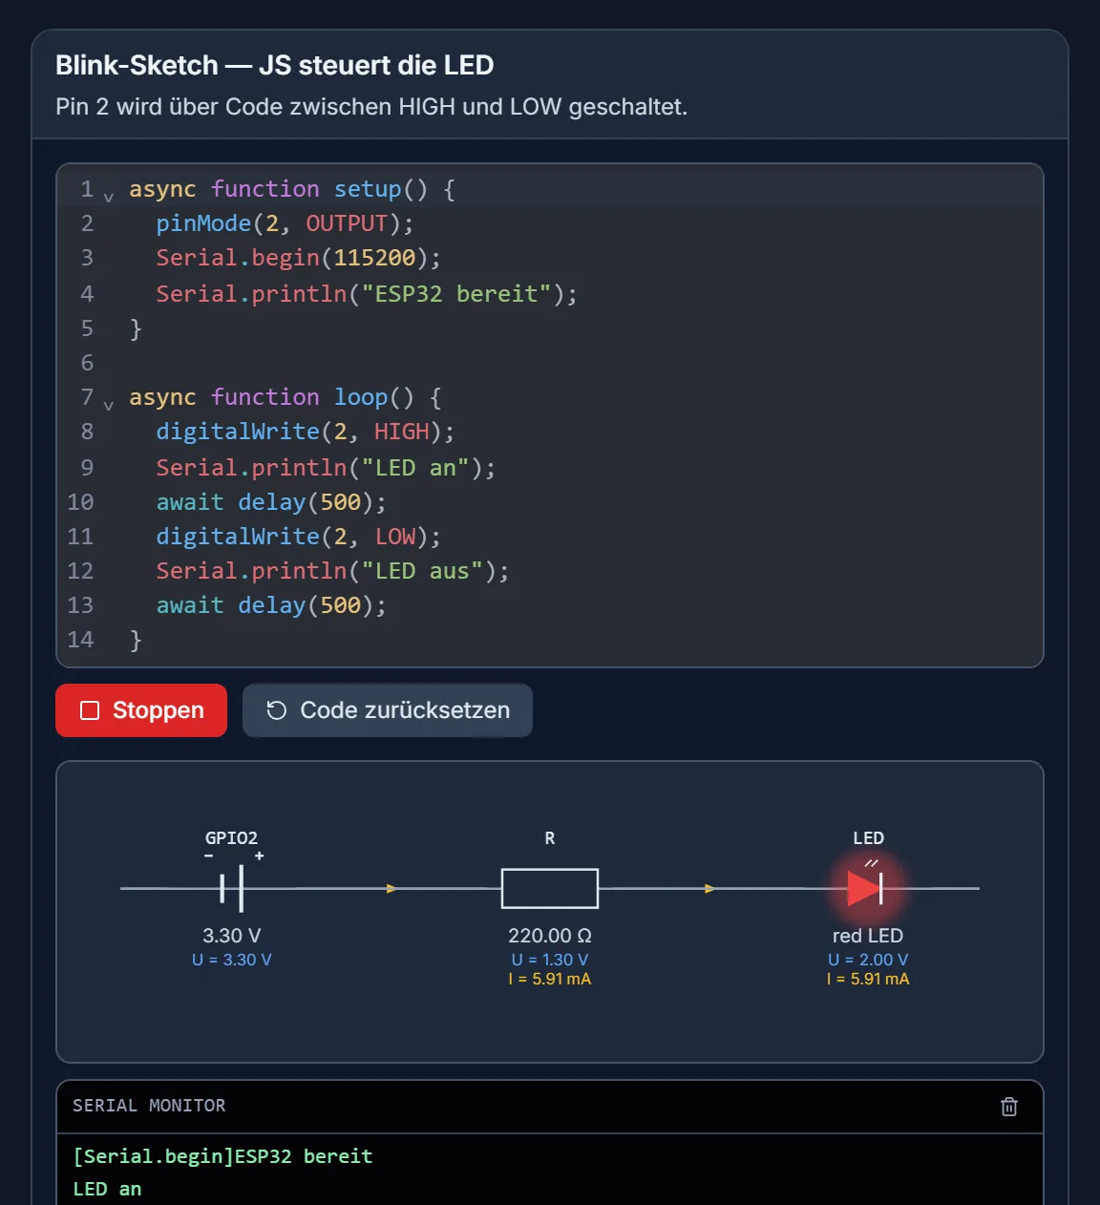Image resolution: width=1100 pixels, height=1205 pixels.
Task: Click the await delay(500) on line 10
Action: click(271, 502)
